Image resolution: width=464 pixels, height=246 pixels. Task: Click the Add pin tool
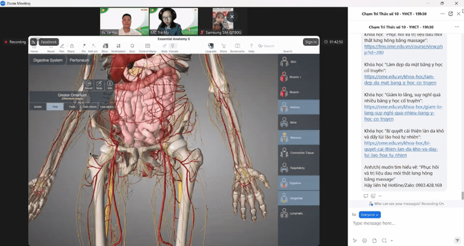[x=93, y=47]
